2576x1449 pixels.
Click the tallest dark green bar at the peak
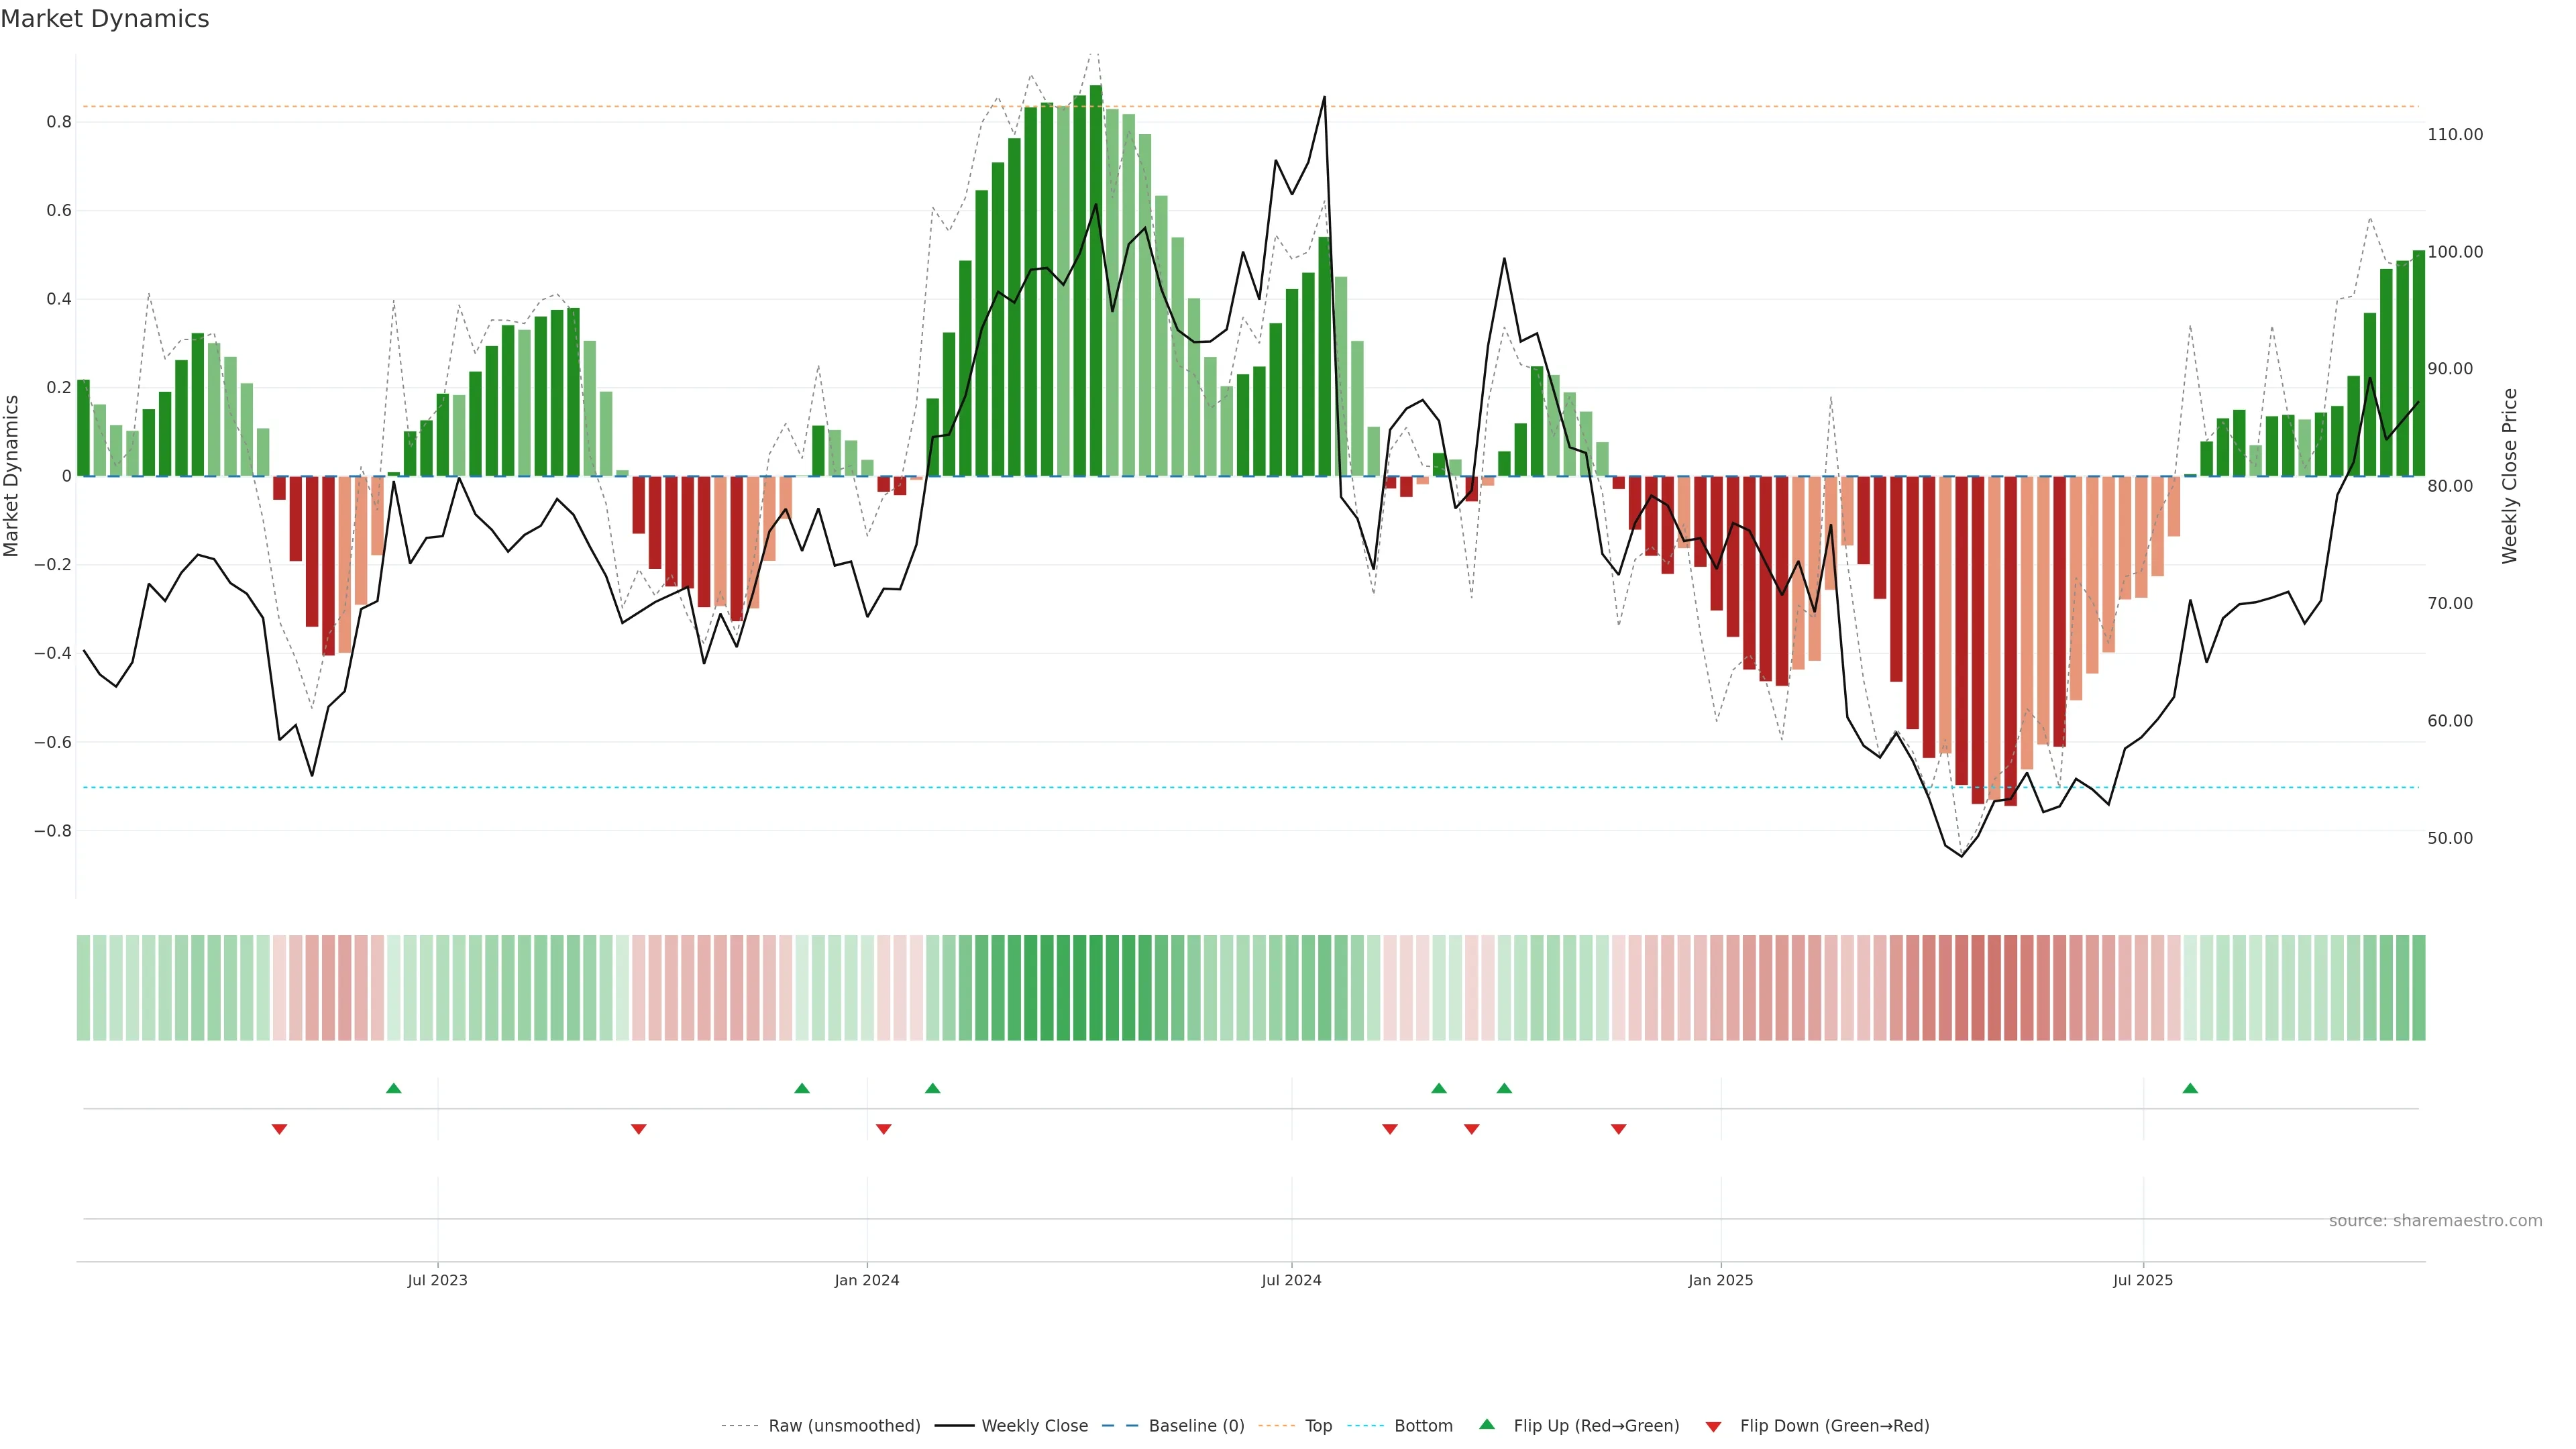[1096, 280]
